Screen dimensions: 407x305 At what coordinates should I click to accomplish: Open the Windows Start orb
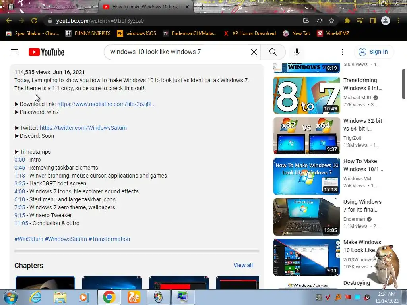pyautogui.click(x=10, y=297)
